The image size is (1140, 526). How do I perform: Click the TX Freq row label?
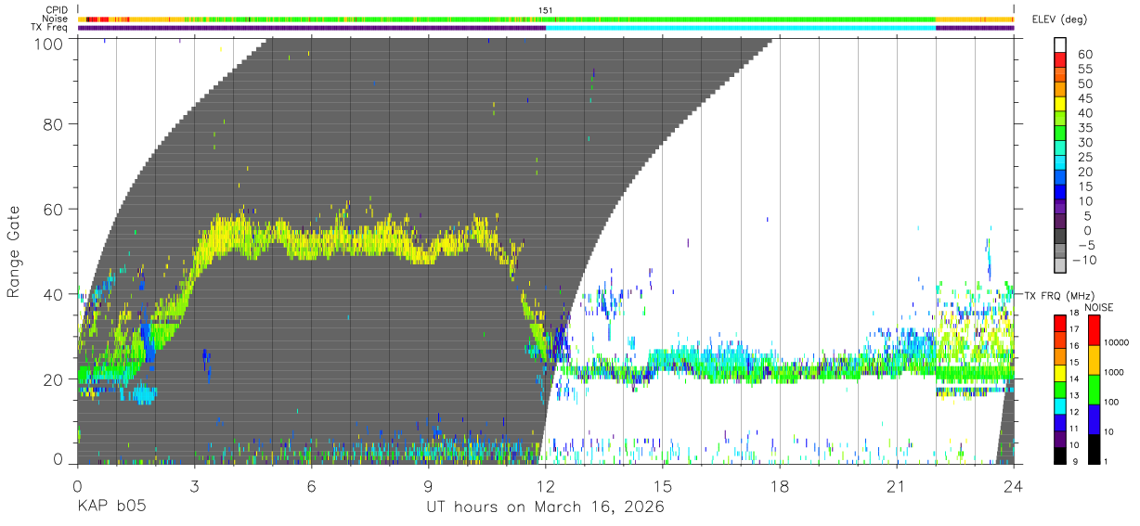tap(49, 28)
